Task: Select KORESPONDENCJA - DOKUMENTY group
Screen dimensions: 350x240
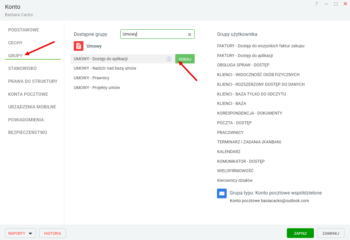Action: tap(250, 113)
